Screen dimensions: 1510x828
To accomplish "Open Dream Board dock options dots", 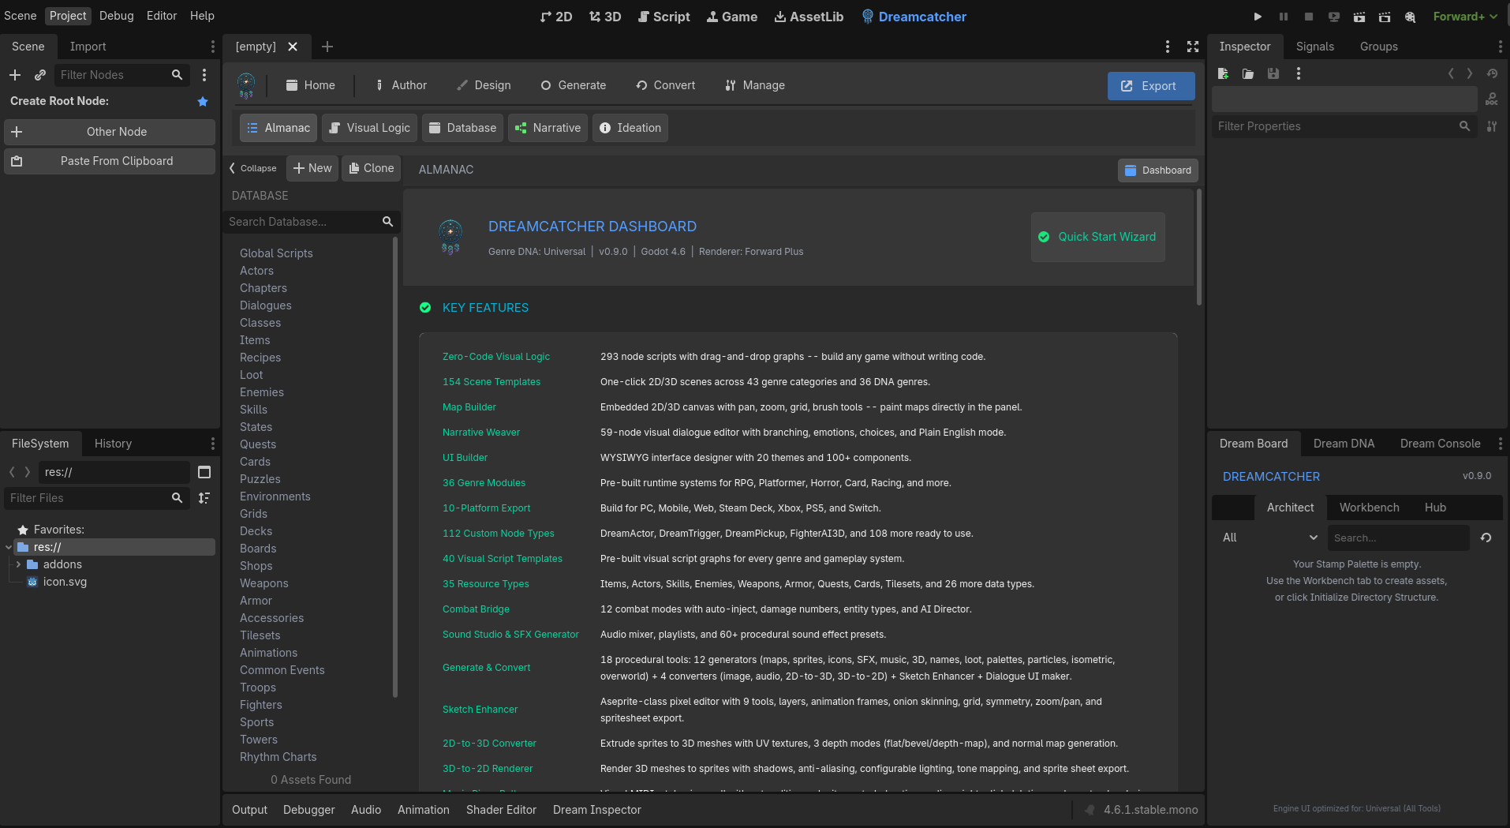I will (1500, 444).
